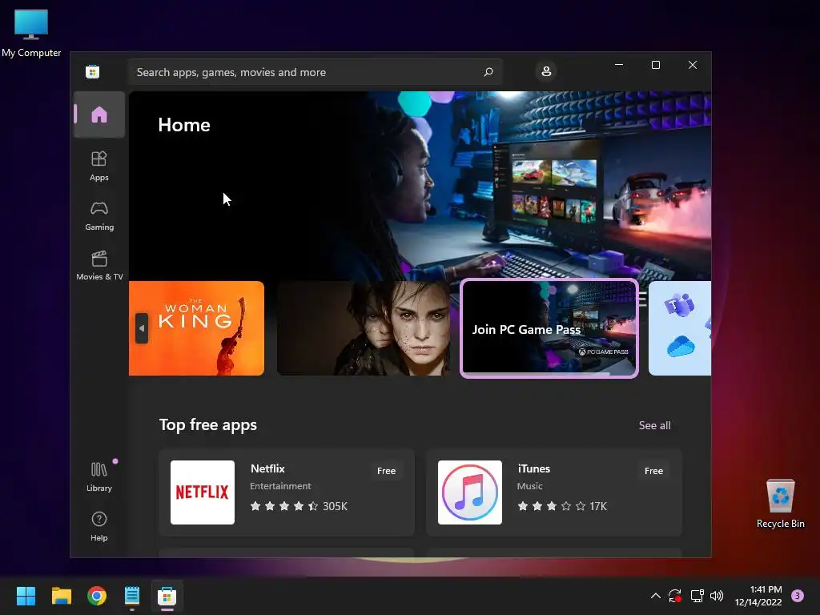Click the hero PC Game Pass image
The width and height of the screenshot is (820, 615).
tap(420, 186)
